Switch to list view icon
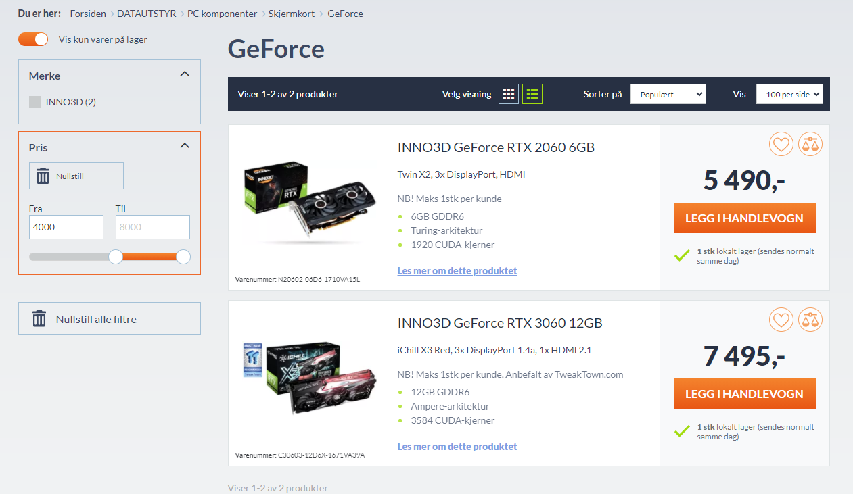The width and height of the screenshot is (853, 494). (x=532, y=94)
